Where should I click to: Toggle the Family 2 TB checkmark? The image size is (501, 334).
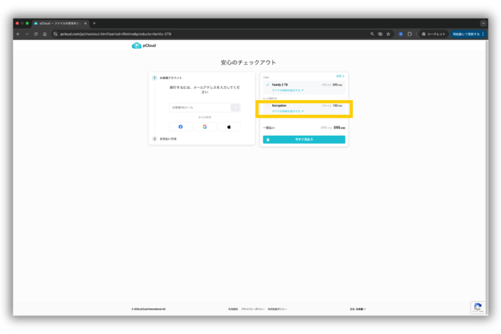(267, 84)
